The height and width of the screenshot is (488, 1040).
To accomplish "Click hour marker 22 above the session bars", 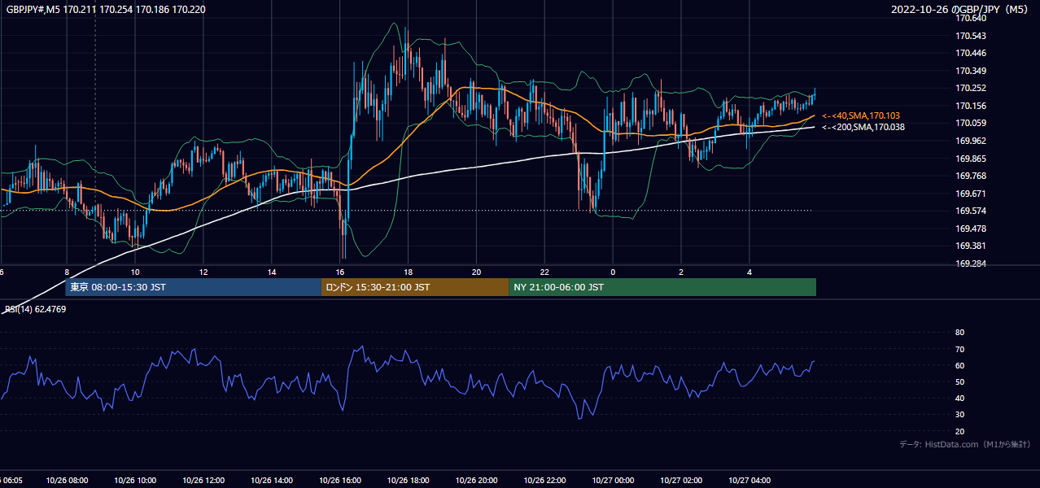I will [544, 272].
